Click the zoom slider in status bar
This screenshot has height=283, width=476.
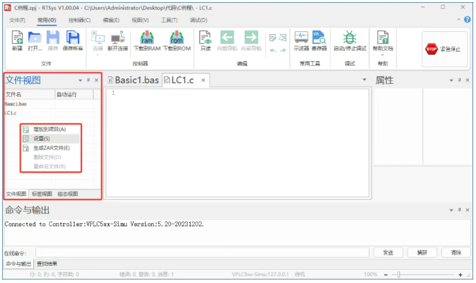pyautogui.click(x=425, y=275)
